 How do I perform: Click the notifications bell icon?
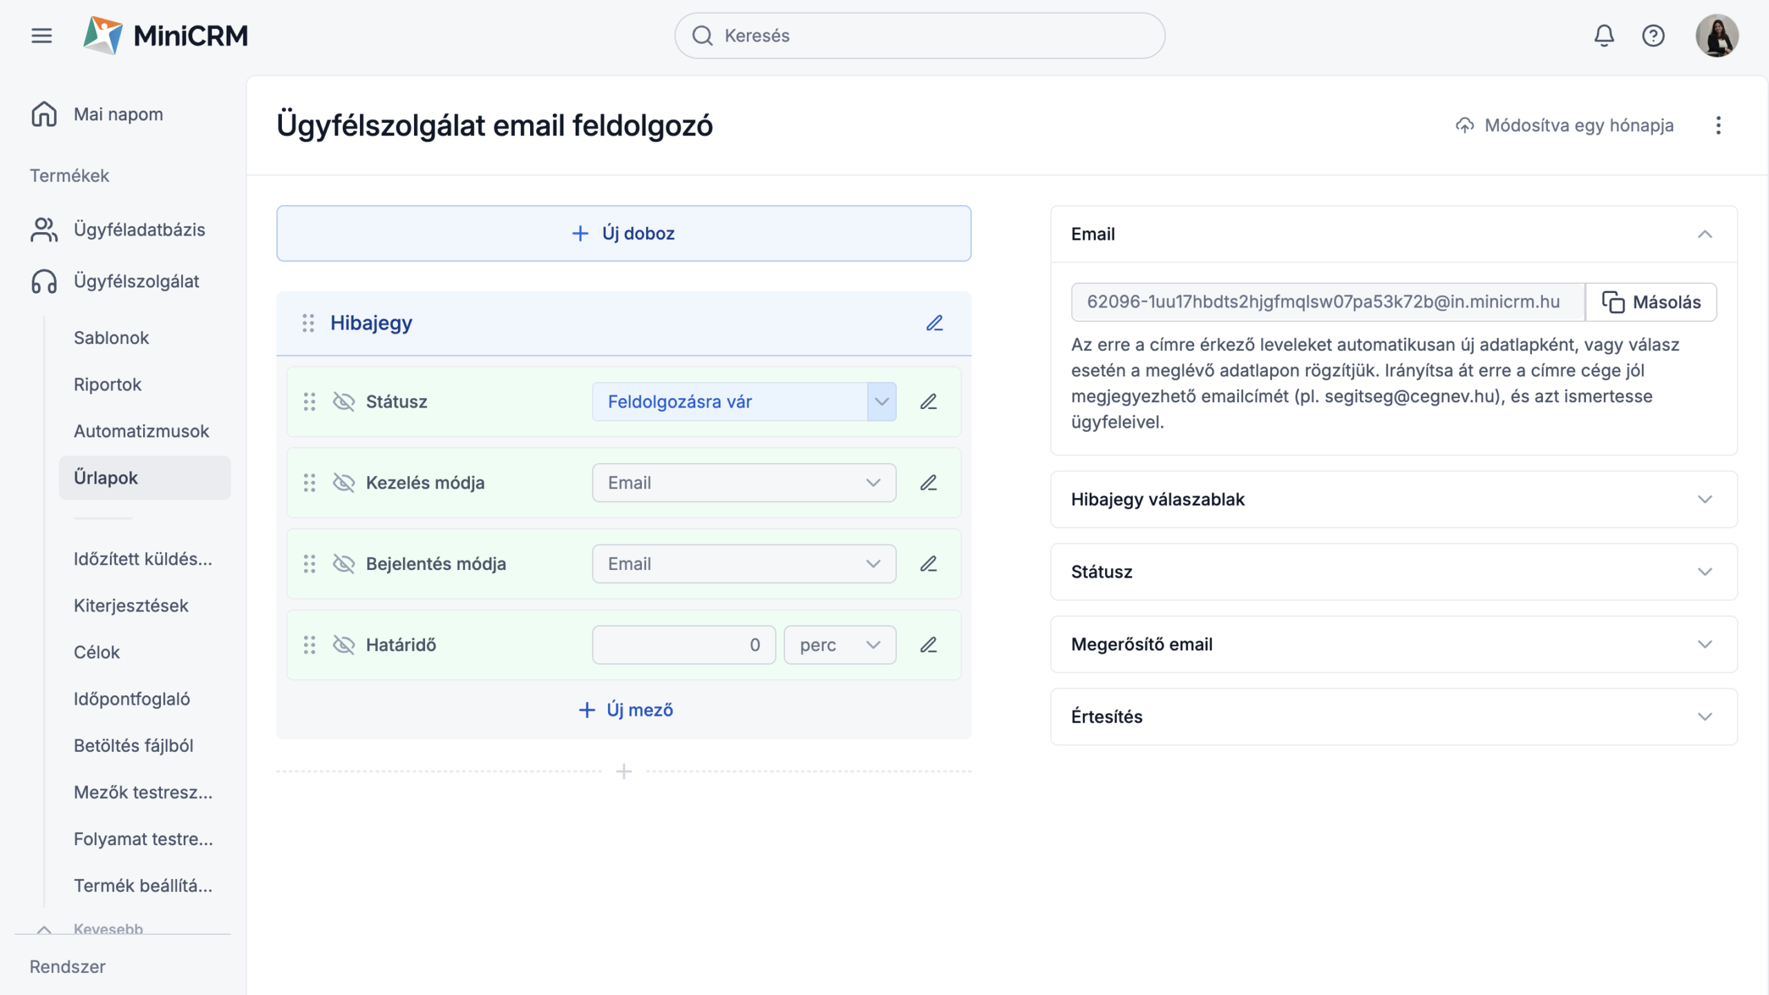[x=1603, y=35]
